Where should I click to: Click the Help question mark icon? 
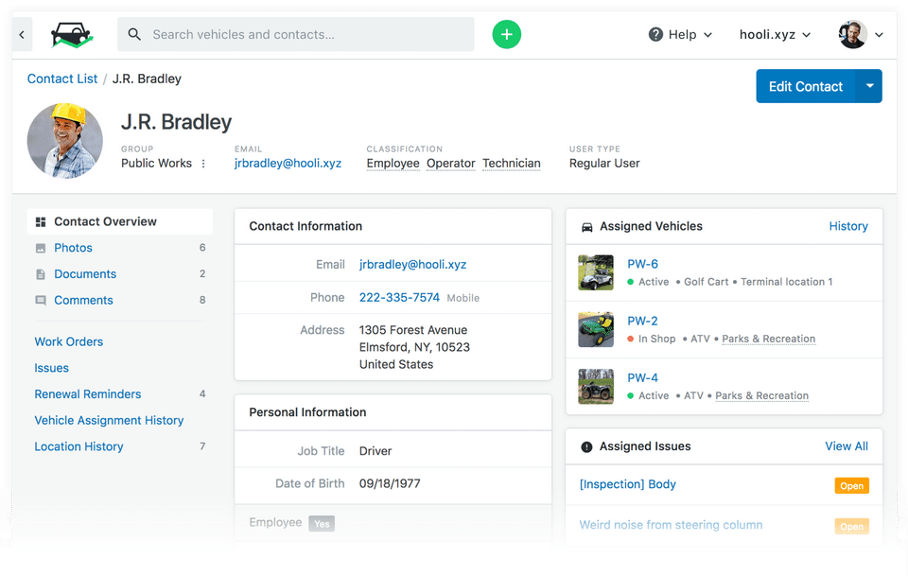tap(655, 34)
